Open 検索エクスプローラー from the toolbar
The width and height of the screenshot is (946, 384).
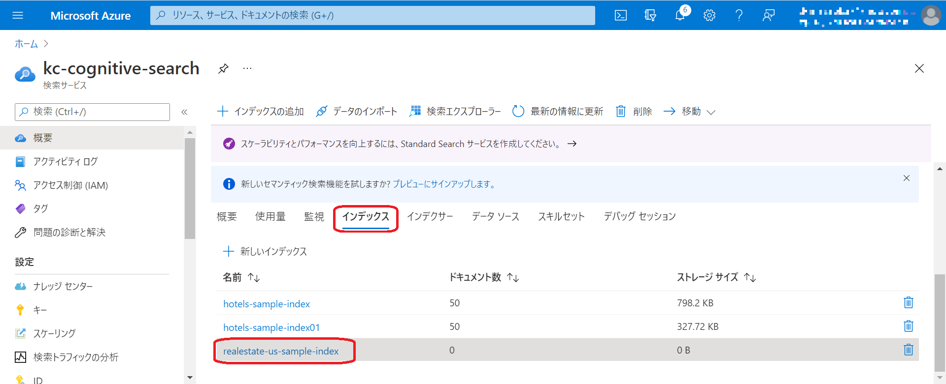(455, 112)
